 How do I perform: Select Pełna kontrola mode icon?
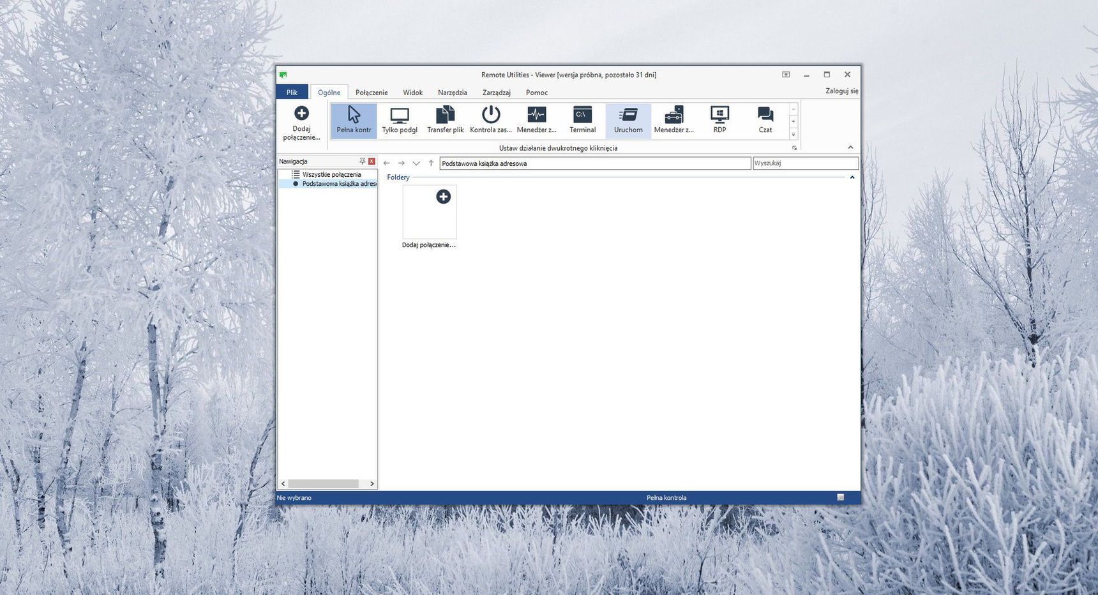point(354,121)
